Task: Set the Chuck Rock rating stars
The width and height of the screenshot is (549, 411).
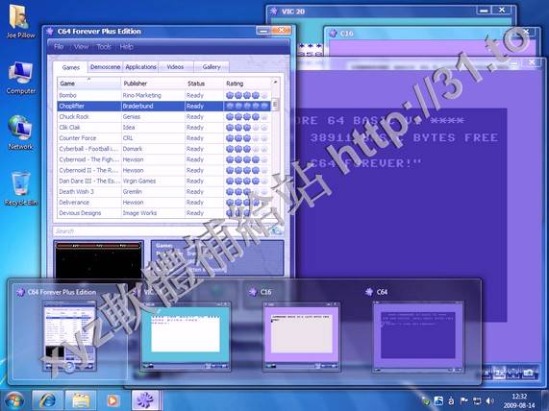Action: [x=247, y=117]
